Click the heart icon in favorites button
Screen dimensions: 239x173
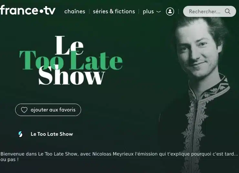coord(24,110)
